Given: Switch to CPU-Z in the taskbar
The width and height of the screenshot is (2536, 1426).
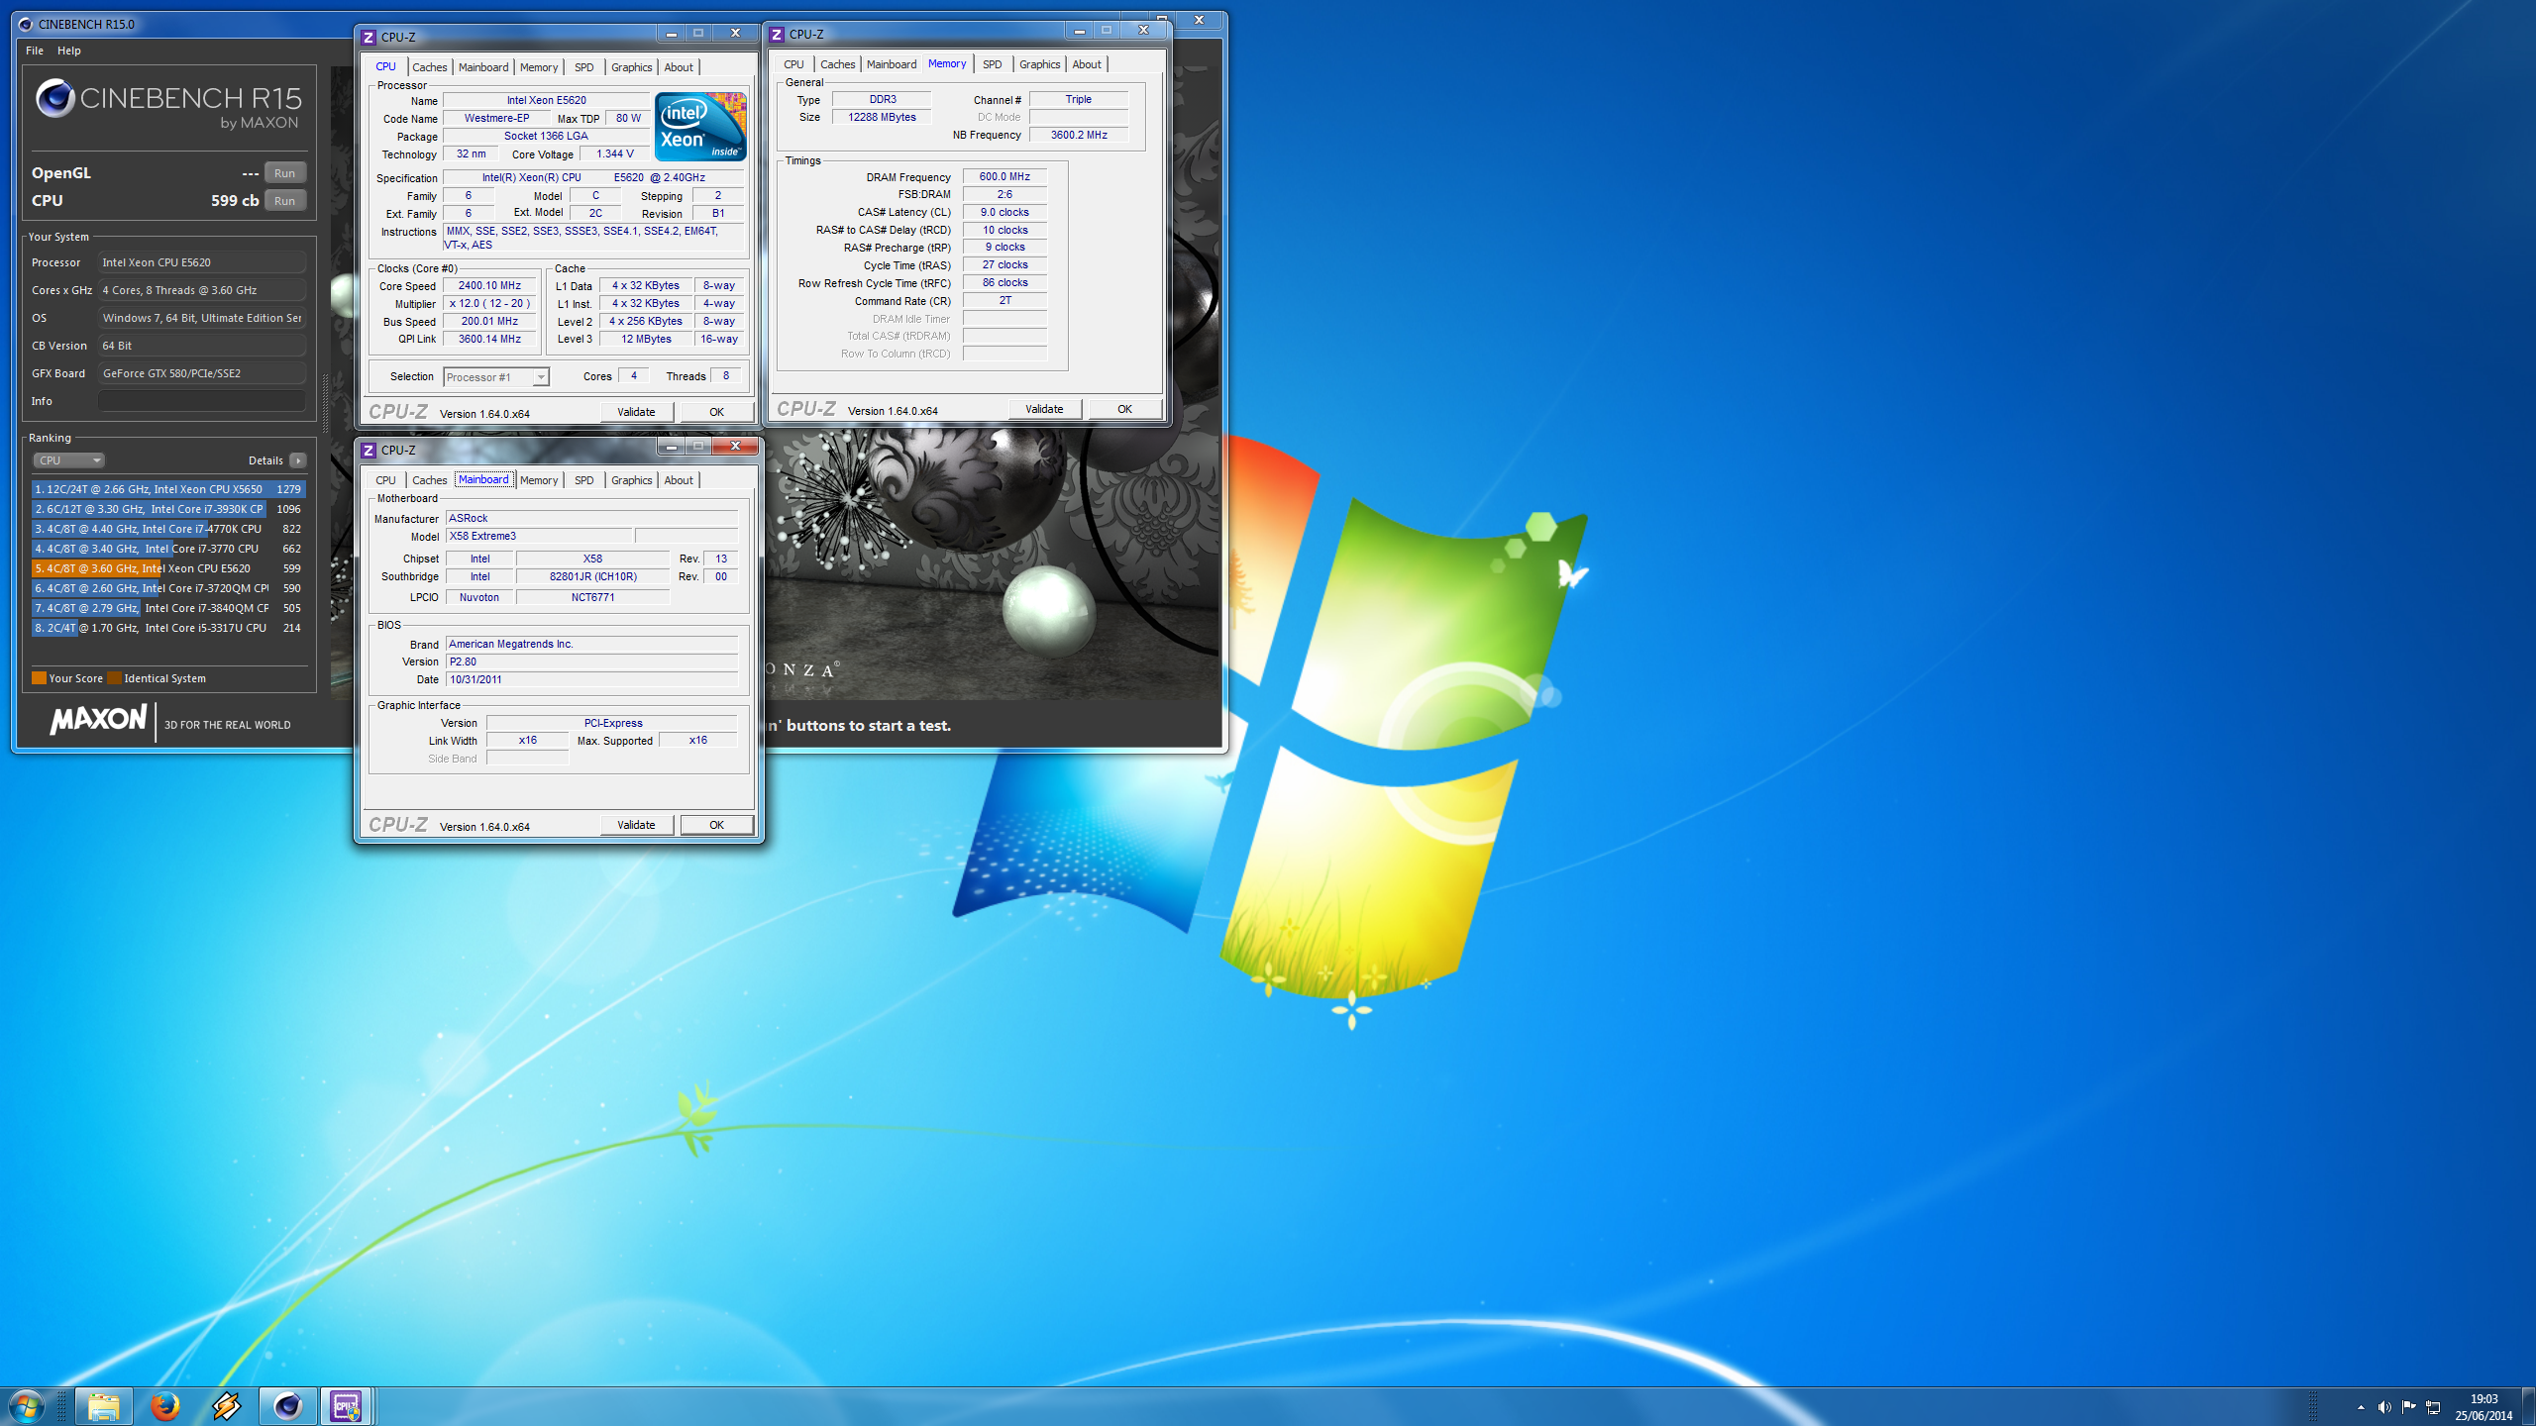Looking at the screenshot, I should pos(347,1406).
